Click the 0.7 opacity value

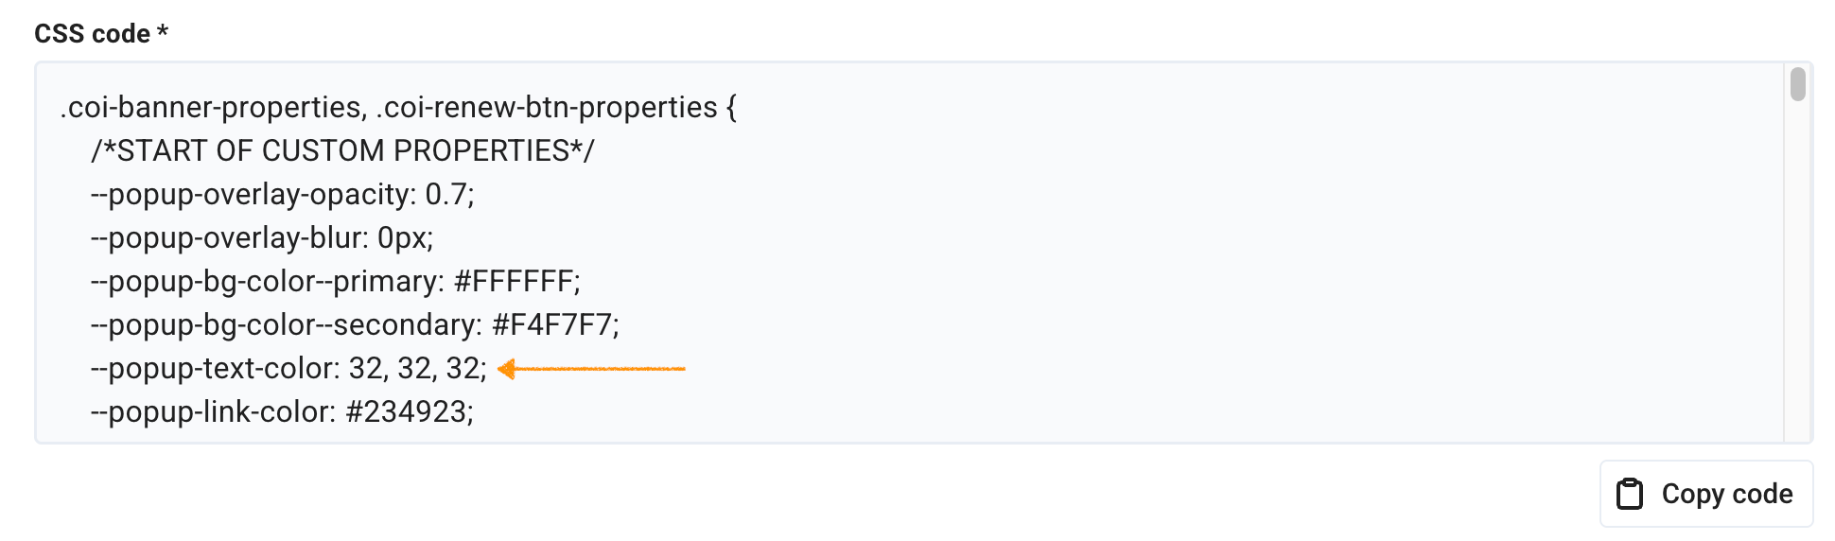(x=446, y=195)
